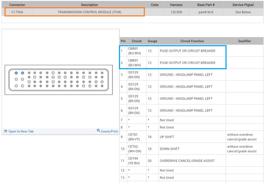Select circuit CET44 (YE-BU)
Image resolution: width=264 pixels, height=183 pixels.
[x=134, y=161]
